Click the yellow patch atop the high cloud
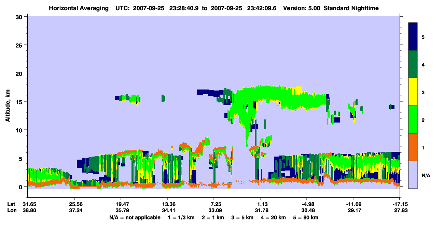Viewport: 444px width, 227px height. [x=298, y=90]
